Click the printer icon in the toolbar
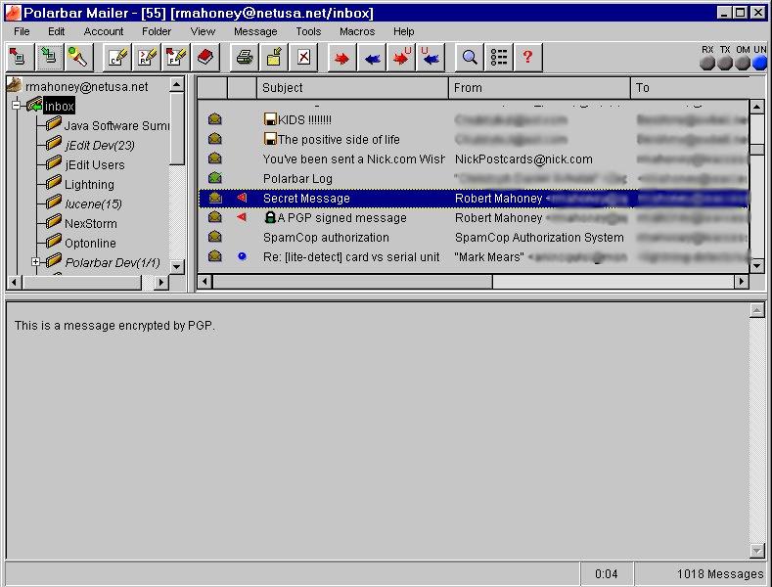 [245, 58]
